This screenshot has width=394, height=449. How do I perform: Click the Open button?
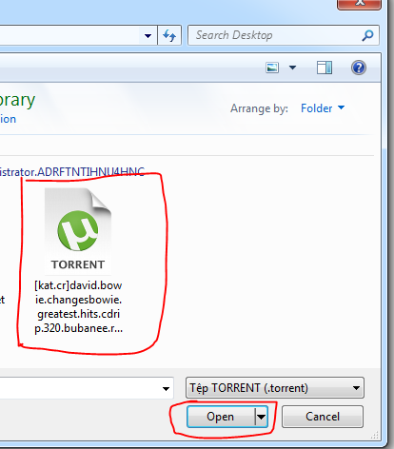click(221, 417)
